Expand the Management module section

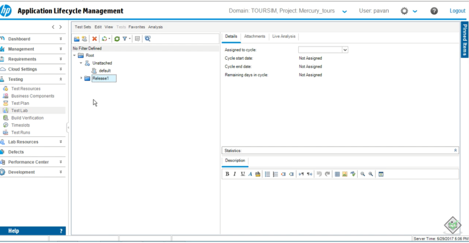click(x=61, y=49)
